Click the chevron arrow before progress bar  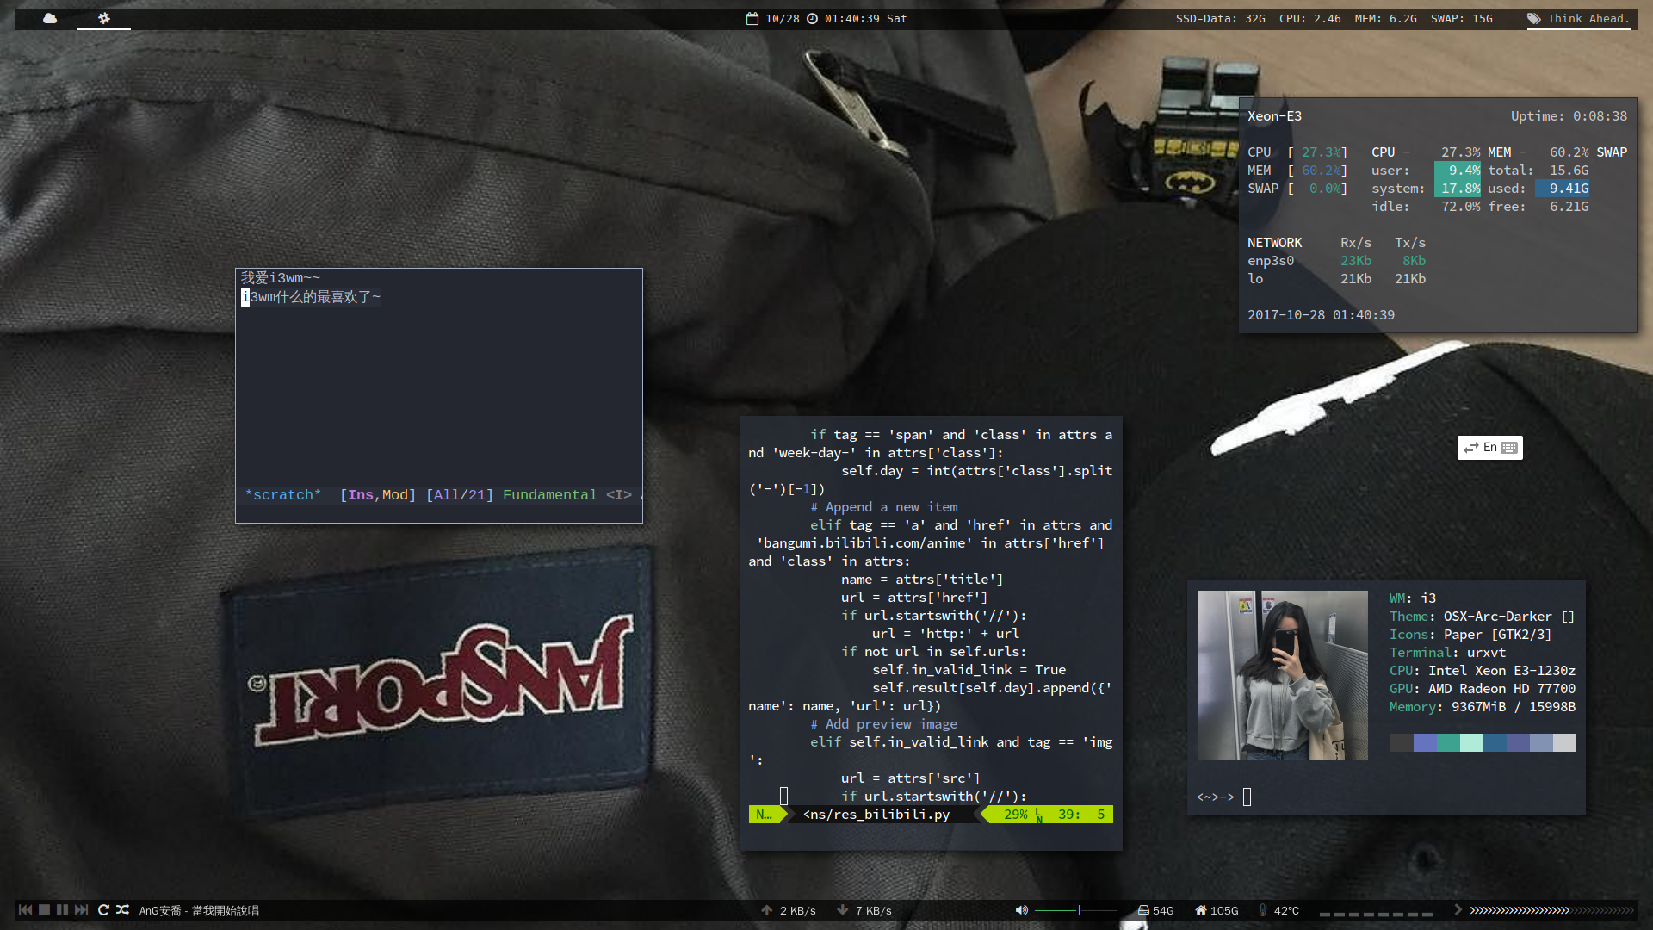pyautogui.click(x=1458, y=909)
